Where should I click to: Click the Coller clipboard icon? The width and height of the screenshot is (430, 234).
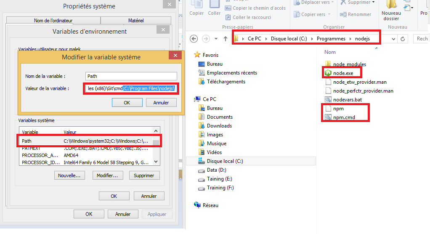coord(214,8)
